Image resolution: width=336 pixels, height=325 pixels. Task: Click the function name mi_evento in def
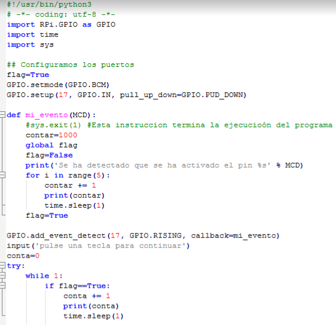[x=47, y=115]
